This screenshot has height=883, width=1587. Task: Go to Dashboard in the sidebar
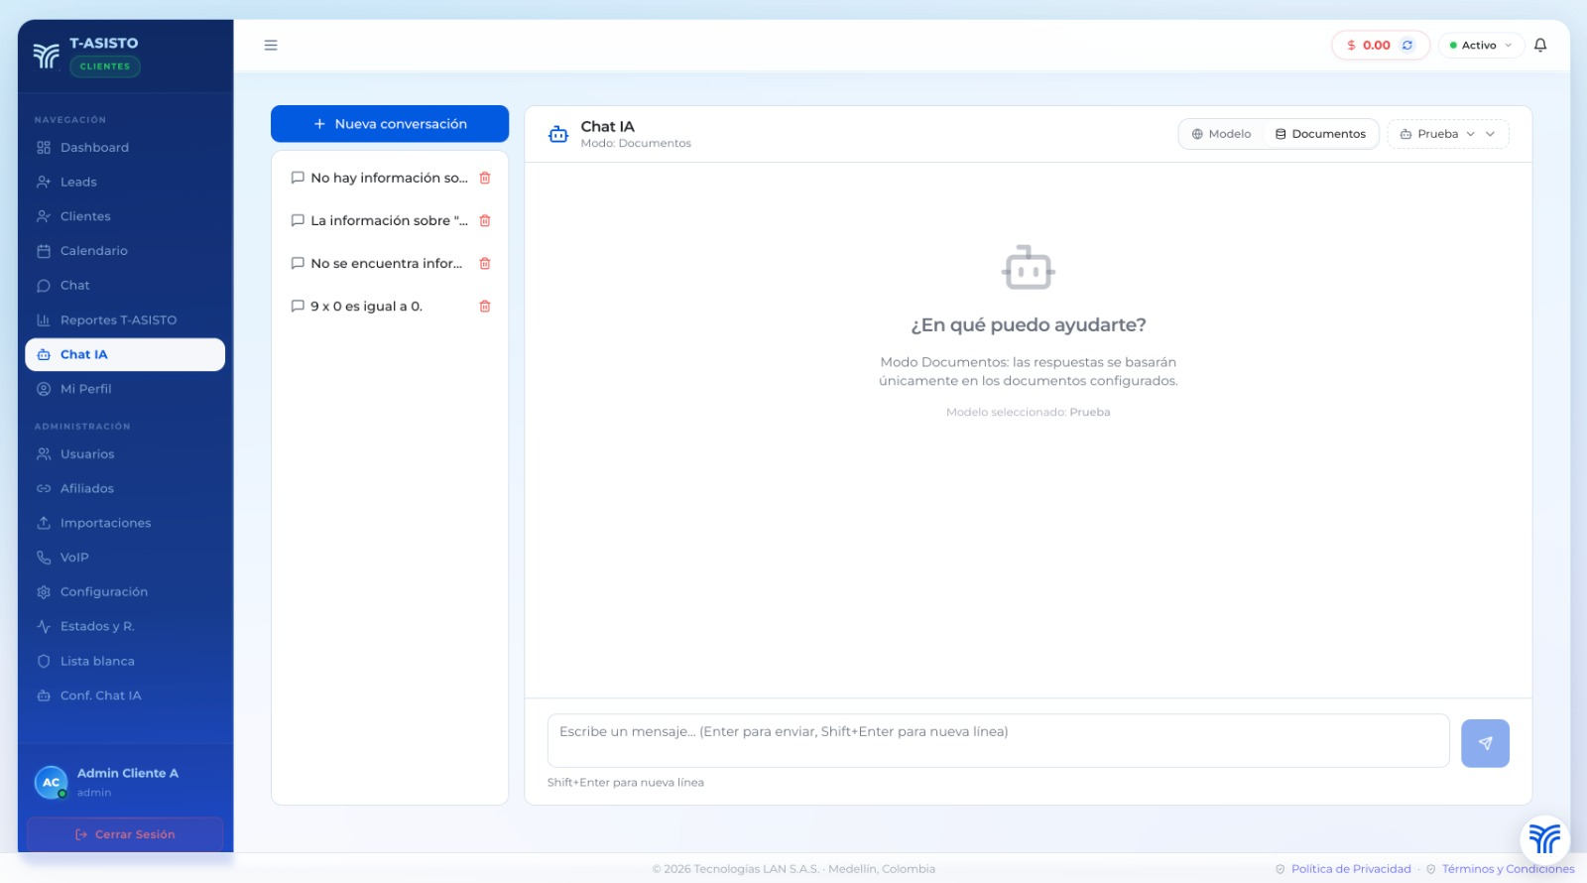pyautogui.click(x=94, y=148)
